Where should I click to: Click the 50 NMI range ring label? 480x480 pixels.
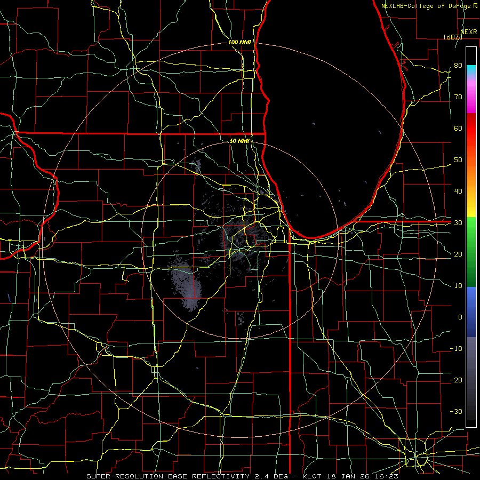point(239,141)
